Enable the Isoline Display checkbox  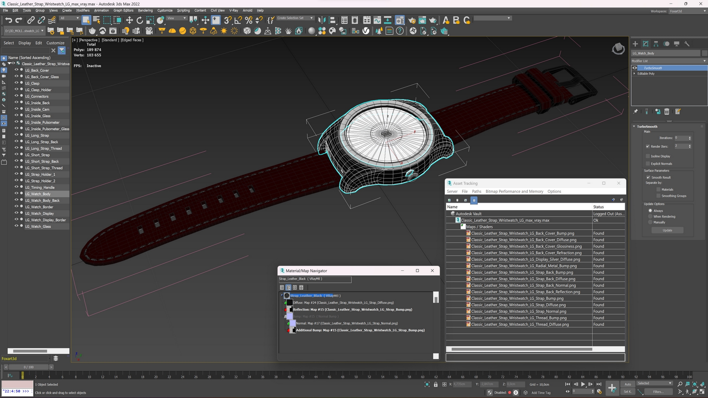[648, 156]
